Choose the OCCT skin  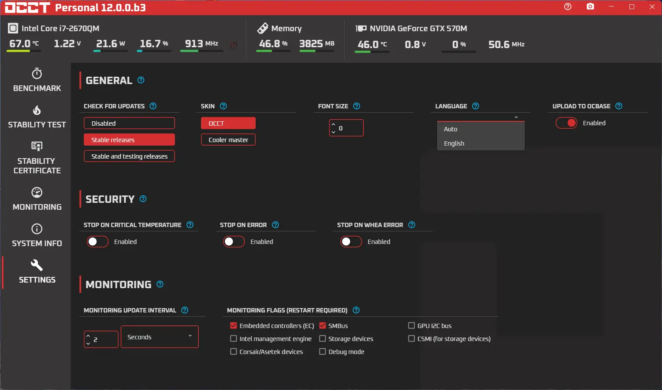pos(228,123)
